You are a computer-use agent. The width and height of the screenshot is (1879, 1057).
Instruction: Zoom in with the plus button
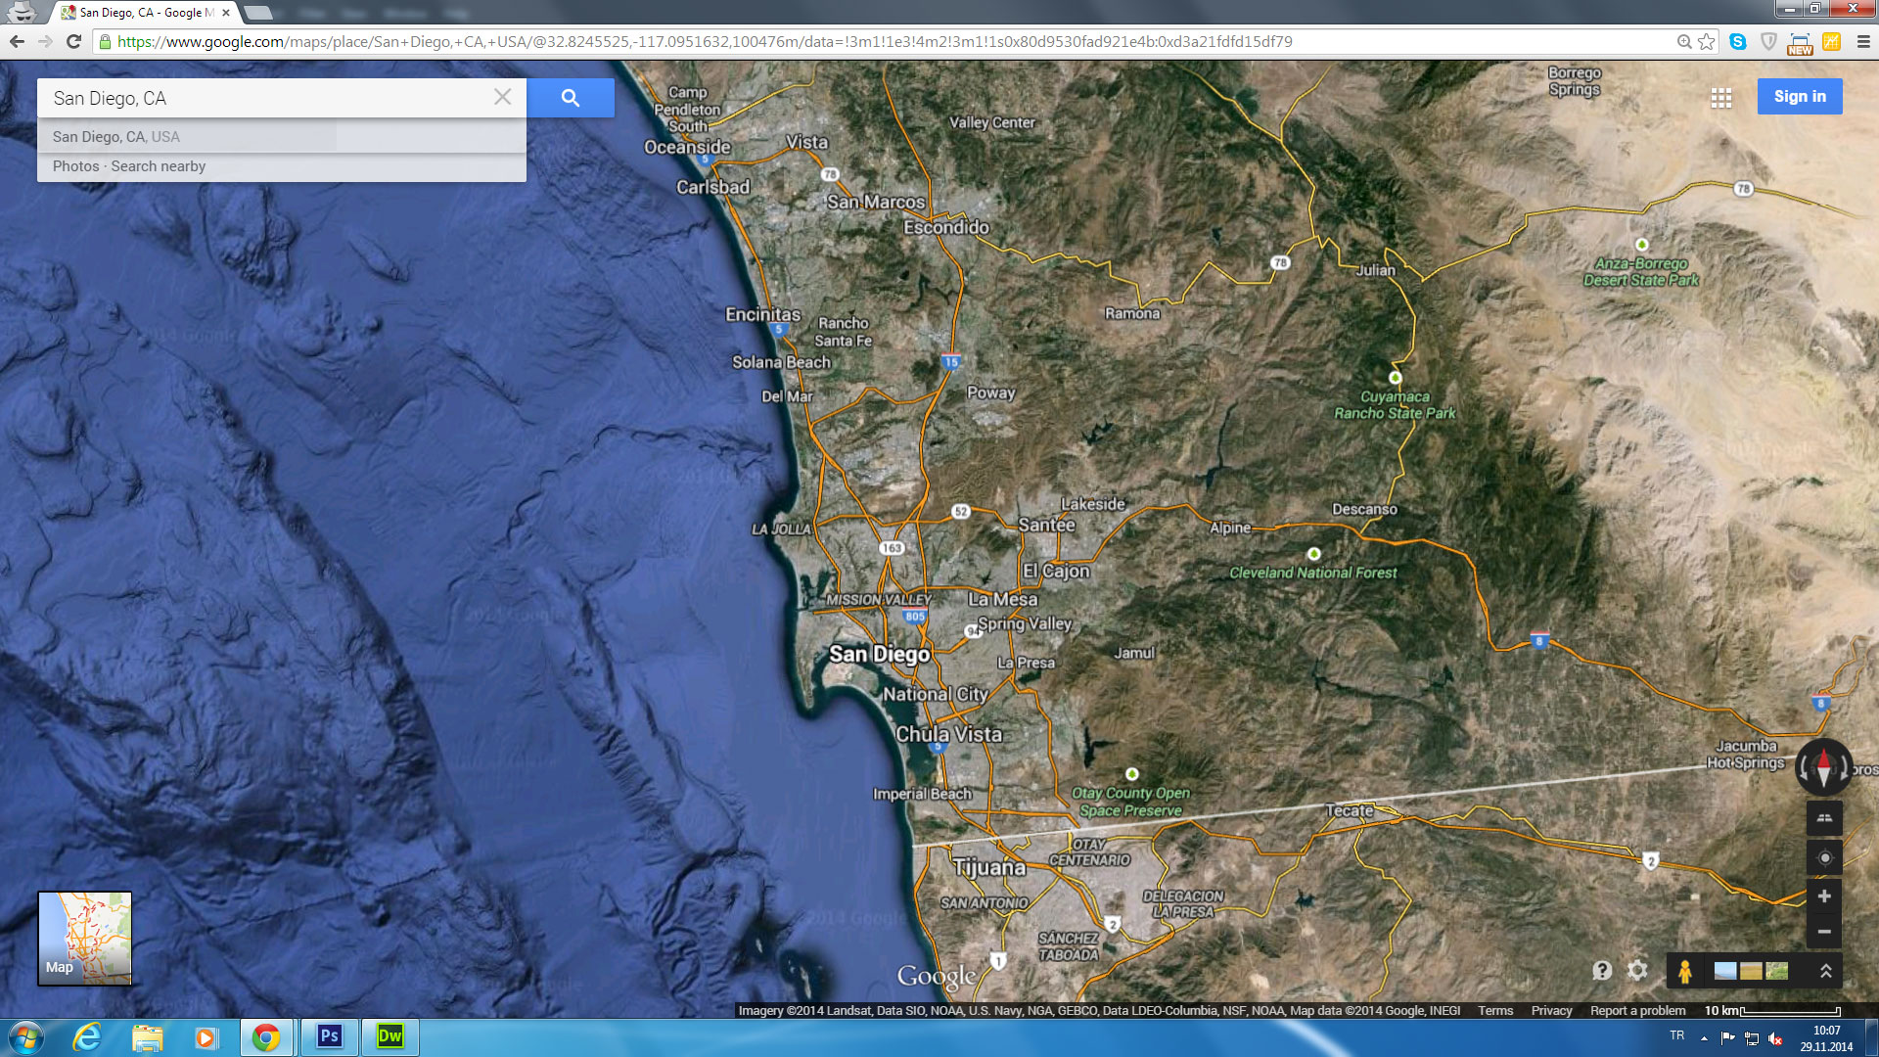1824,896
